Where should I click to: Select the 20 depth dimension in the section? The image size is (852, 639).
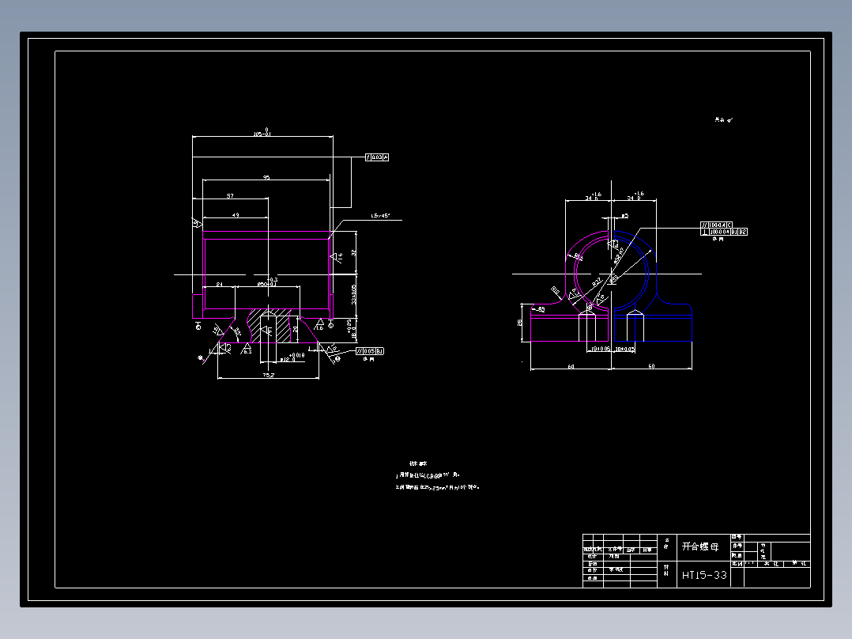point(296,329)
